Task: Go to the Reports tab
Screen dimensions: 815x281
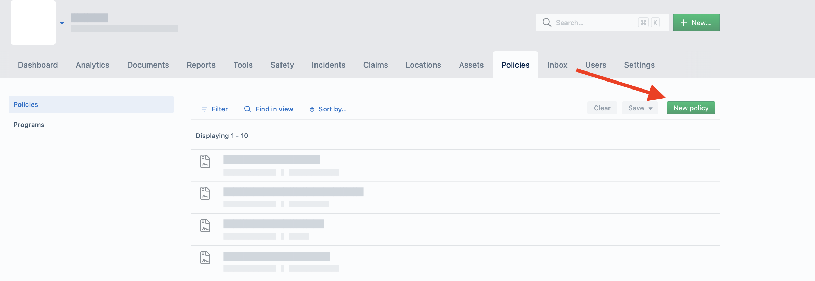Action: 201,65
